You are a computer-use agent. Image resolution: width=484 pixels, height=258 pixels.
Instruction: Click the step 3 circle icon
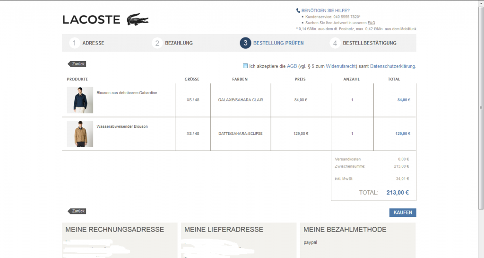pyautogui.click(x=245, y=43)
